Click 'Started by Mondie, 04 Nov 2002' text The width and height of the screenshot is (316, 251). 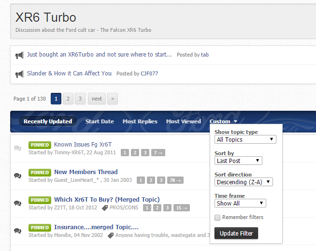[66, 235]
